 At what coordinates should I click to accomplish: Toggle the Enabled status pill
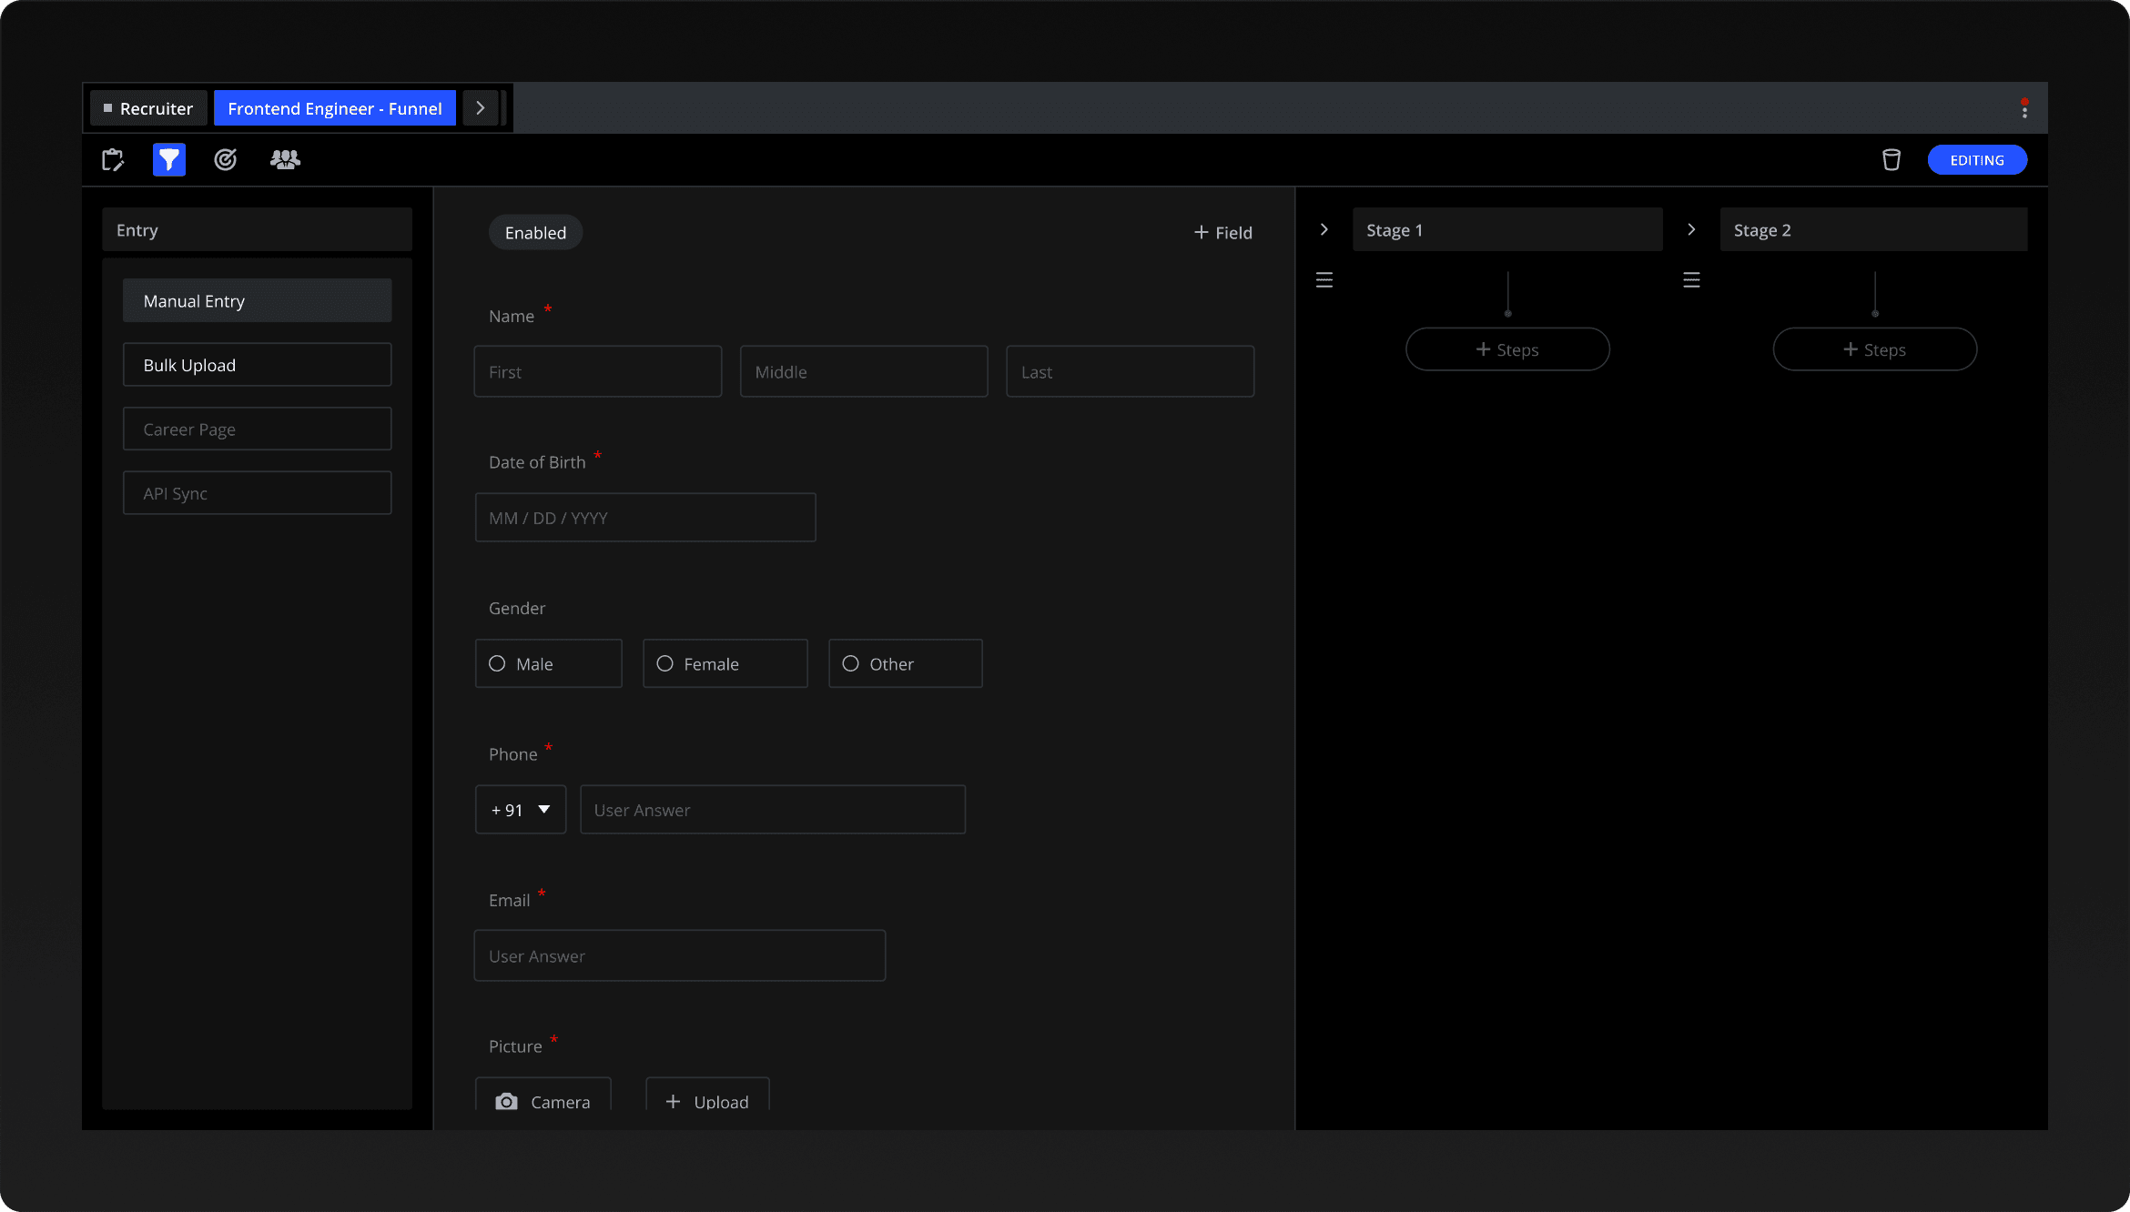click(x=535, y=233)
